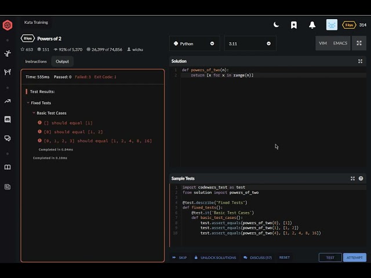This screenshot has width=371, height=278.
Task: Bookmark this kata via bookmark icon
Action: click(x=294, y=25)
